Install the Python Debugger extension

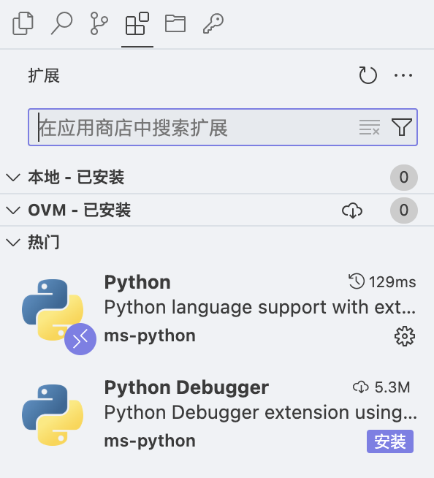point(390,441)
